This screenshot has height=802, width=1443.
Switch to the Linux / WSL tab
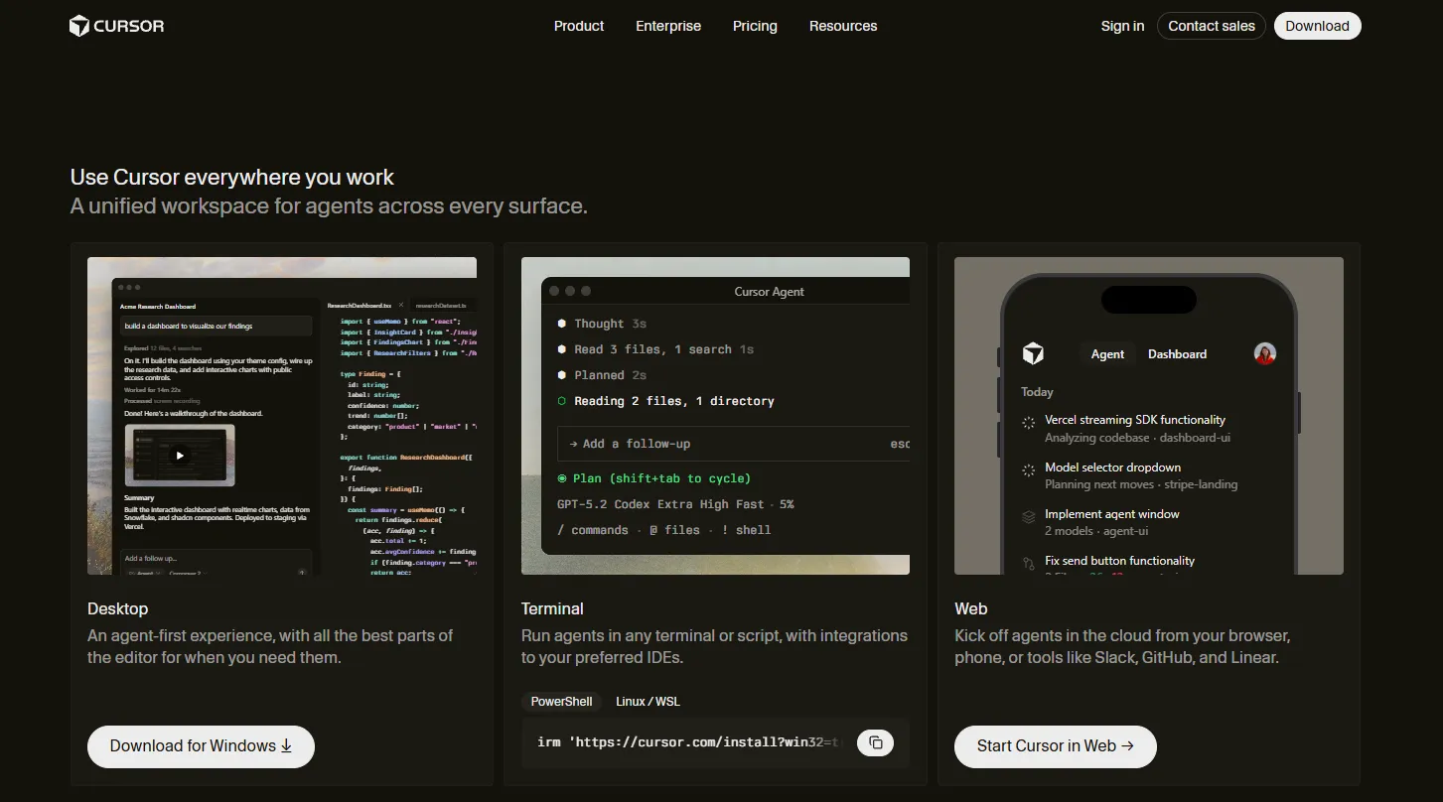tap(648, 702)
